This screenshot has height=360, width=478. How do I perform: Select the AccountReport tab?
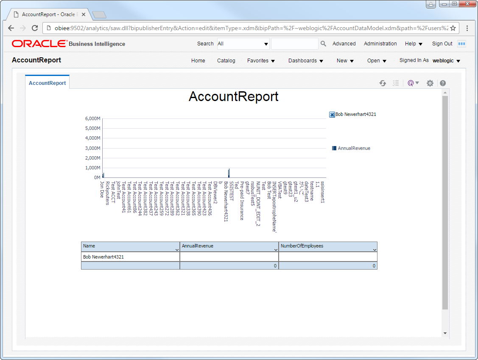click(47, 83)
